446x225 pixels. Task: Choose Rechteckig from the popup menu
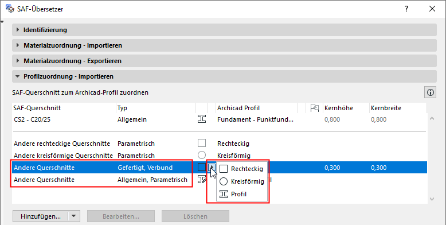pyautogui.click(x=241, y=169)
